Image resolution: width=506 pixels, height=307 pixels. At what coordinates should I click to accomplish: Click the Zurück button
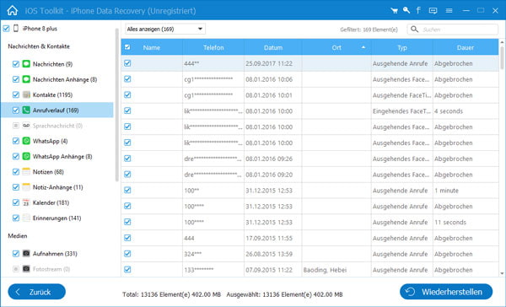37,292
